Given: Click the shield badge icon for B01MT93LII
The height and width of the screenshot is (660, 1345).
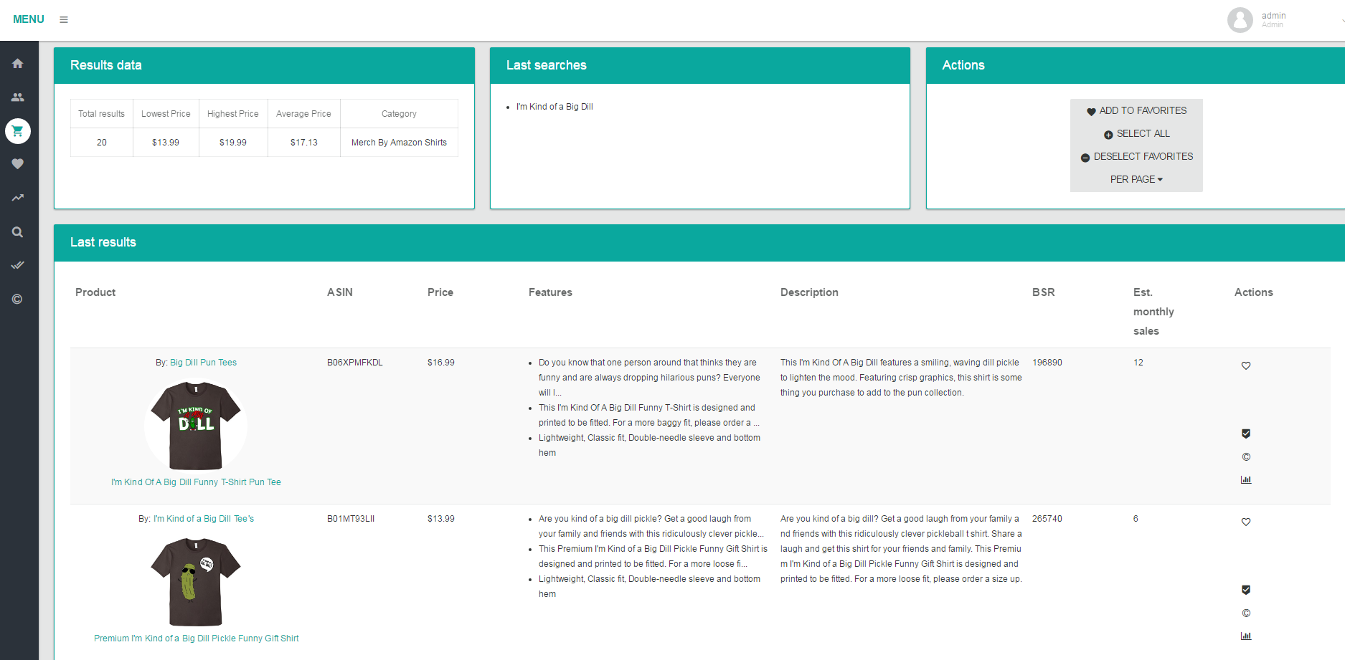Looking at the screenshot, I should pyautogui.click(x=1246, y=590).
